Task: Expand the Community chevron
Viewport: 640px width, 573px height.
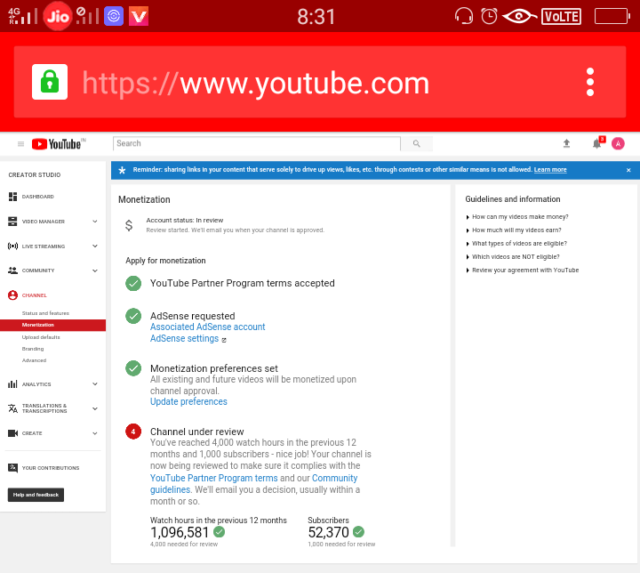Action: pos(95,270)
